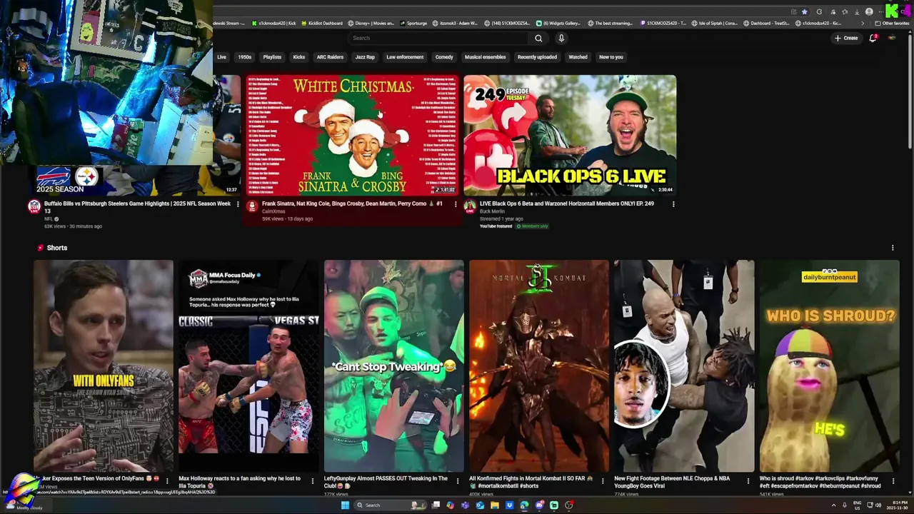Play the MMA Focus Daily Short
Viewport: 914px width, 514px height.
tap(248, 366)
